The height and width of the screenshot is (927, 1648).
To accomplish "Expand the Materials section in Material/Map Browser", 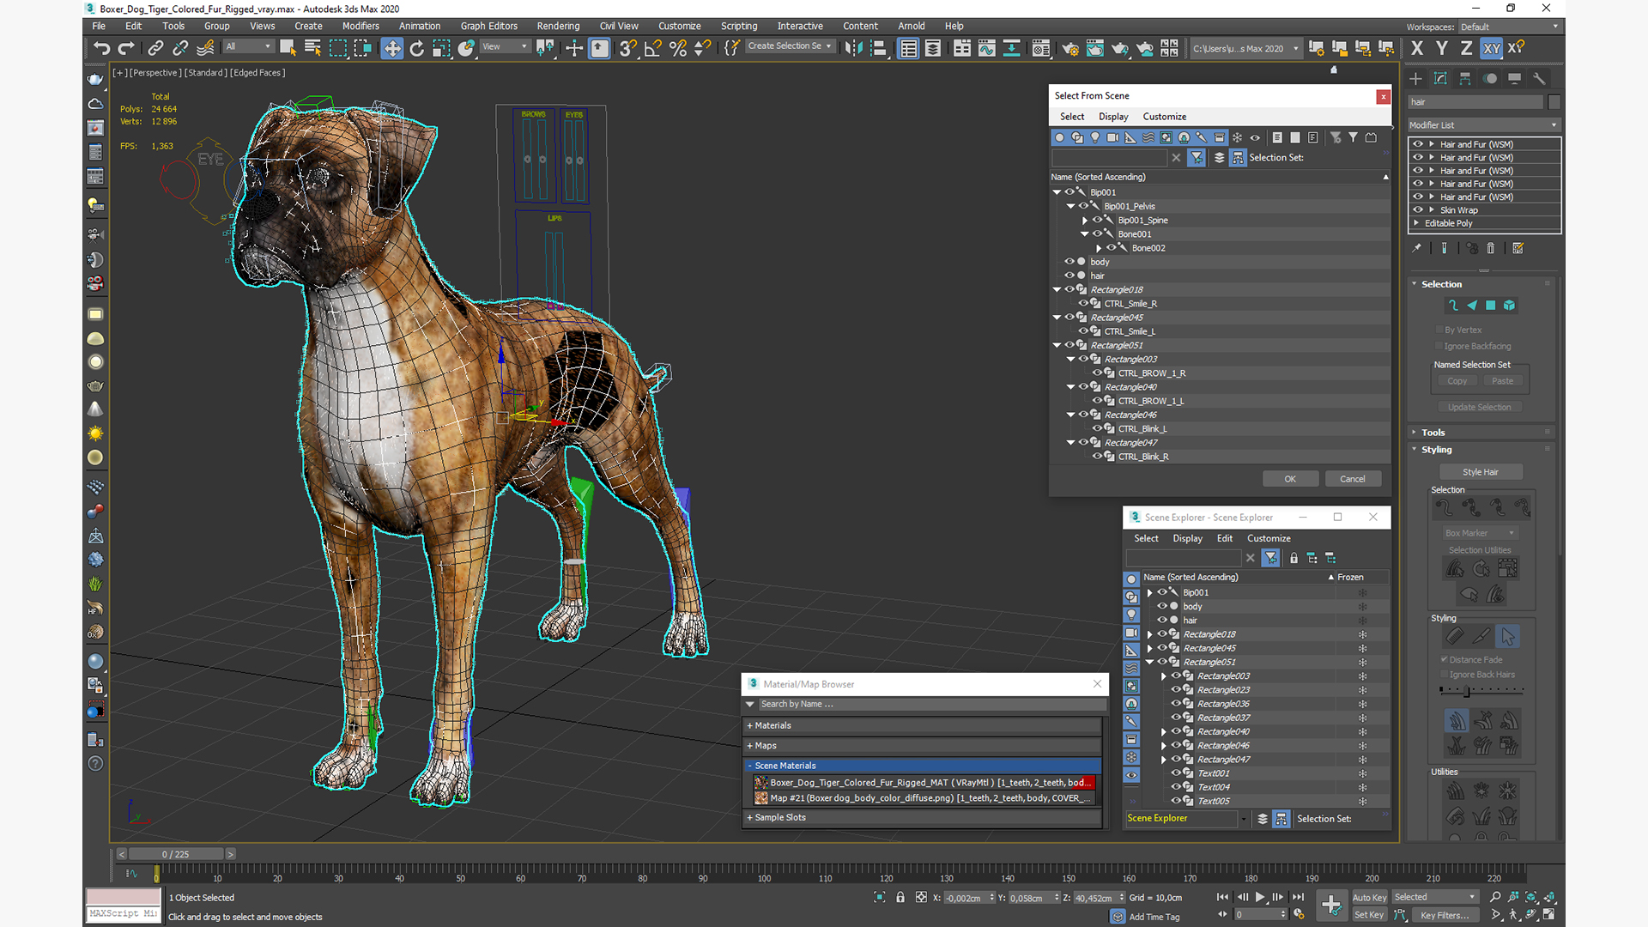I will [x=924, y=725].
